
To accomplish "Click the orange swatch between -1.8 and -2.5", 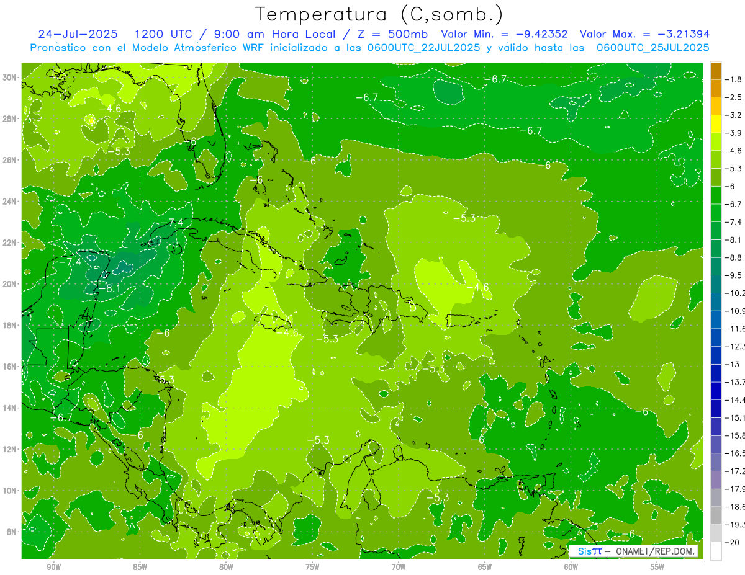I will point(716,88).
